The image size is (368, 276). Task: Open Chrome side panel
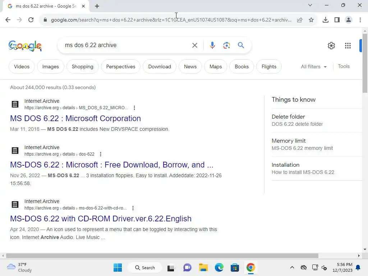pos(337,20)
